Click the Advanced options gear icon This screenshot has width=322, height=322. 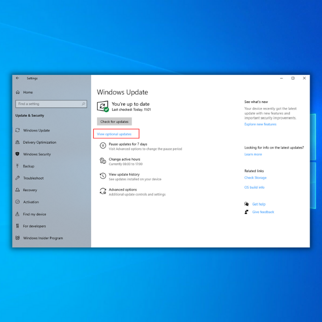click(x=103, y=191)
